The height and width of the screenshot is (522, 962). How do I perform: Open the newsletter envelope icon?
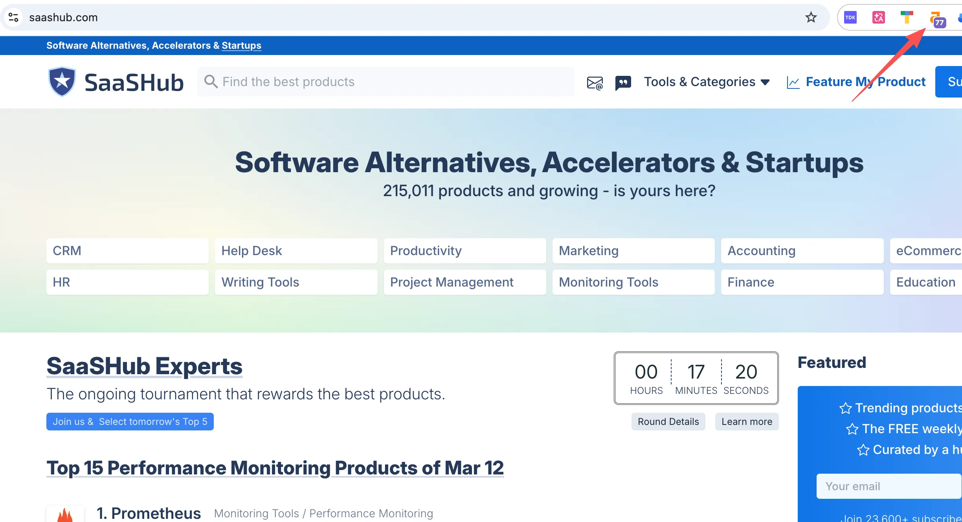pyautogui.click(x=595, y=83)
